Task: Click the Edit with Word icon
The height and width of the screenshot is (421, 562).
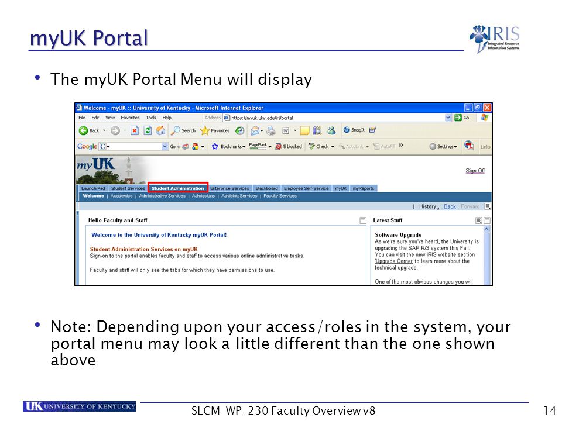Action: [286, 131]
